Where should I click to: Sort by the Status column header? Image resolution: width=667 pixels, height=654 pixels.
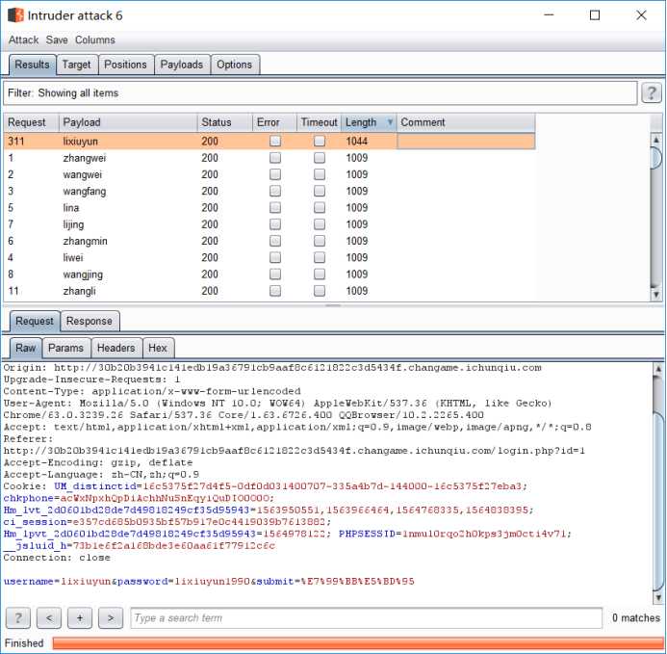pos(225,122)
